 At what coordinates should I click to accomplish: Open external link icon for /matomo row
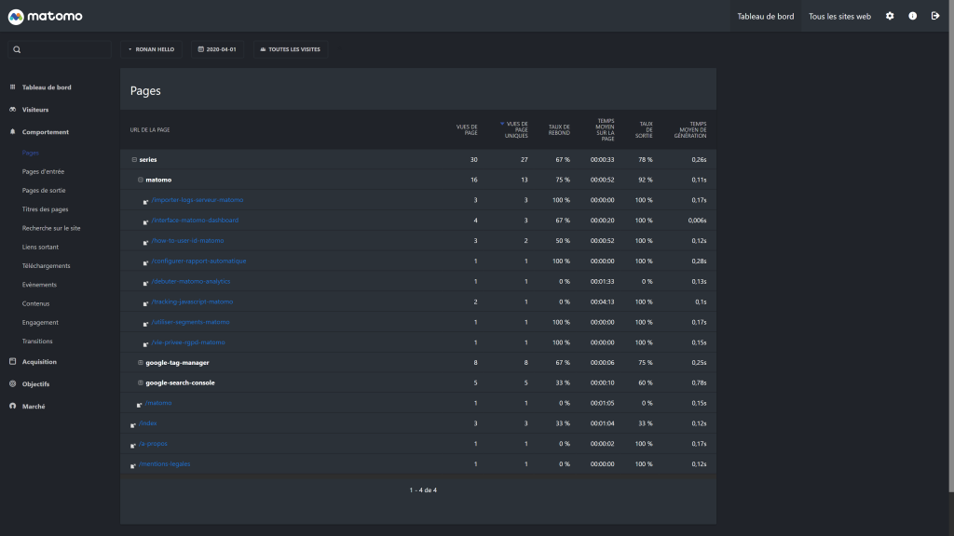pyautogui.click(x=140, y=406)
